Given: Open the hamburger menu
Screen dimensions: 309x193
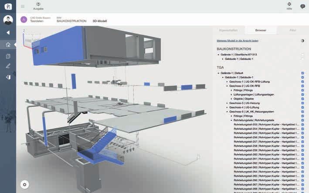Looking at the screenshot, I should coord(23,7).
